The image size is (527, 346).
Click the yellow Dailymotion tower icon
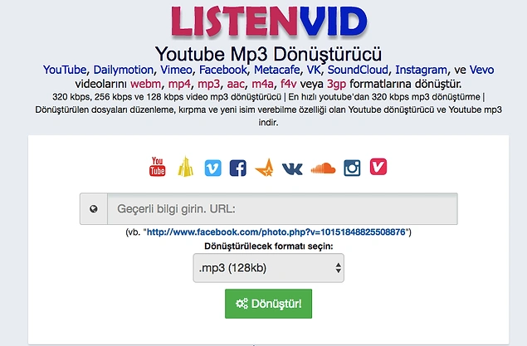(186, 167)
